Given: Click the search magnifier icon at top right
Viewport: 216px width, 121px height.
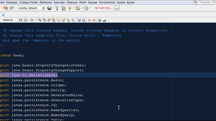Looking at the screenshot, I should pyautogui.click(x=196, y=2).
